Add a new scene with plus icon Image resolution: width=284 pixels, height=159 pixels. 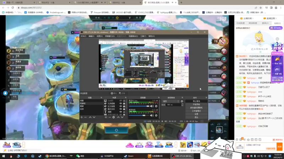point(82,117)
